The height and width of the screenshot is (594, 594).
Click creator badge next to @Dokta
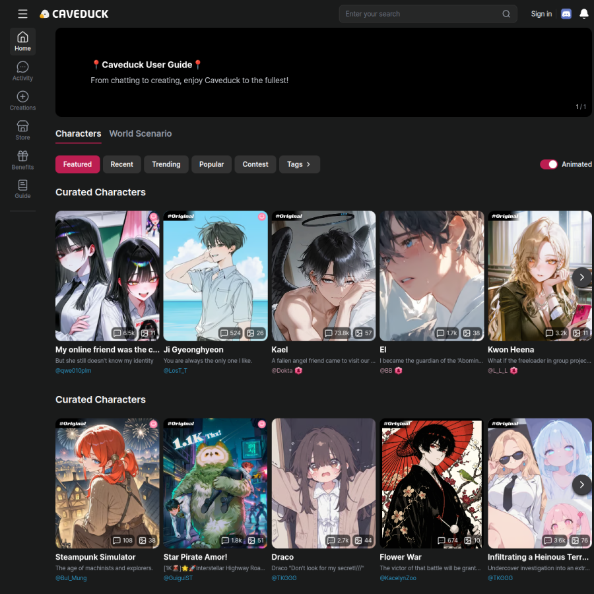[298, 370]
